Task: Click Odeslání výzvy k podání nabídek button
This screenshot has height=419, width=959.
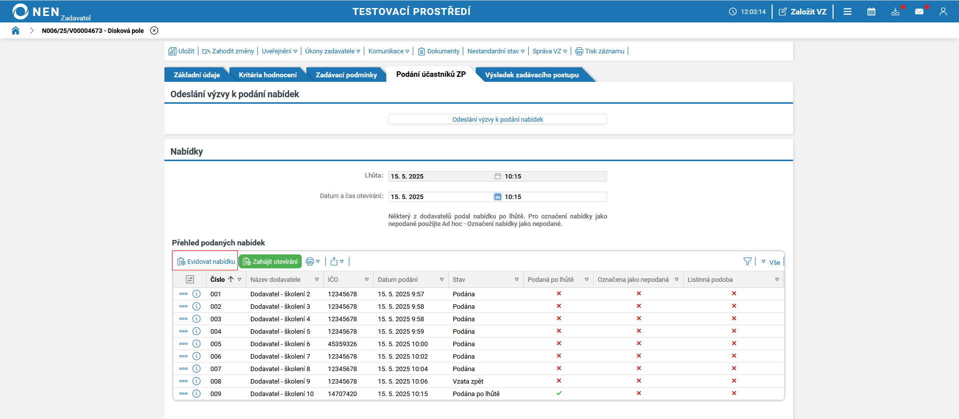Action: point(497,119)
